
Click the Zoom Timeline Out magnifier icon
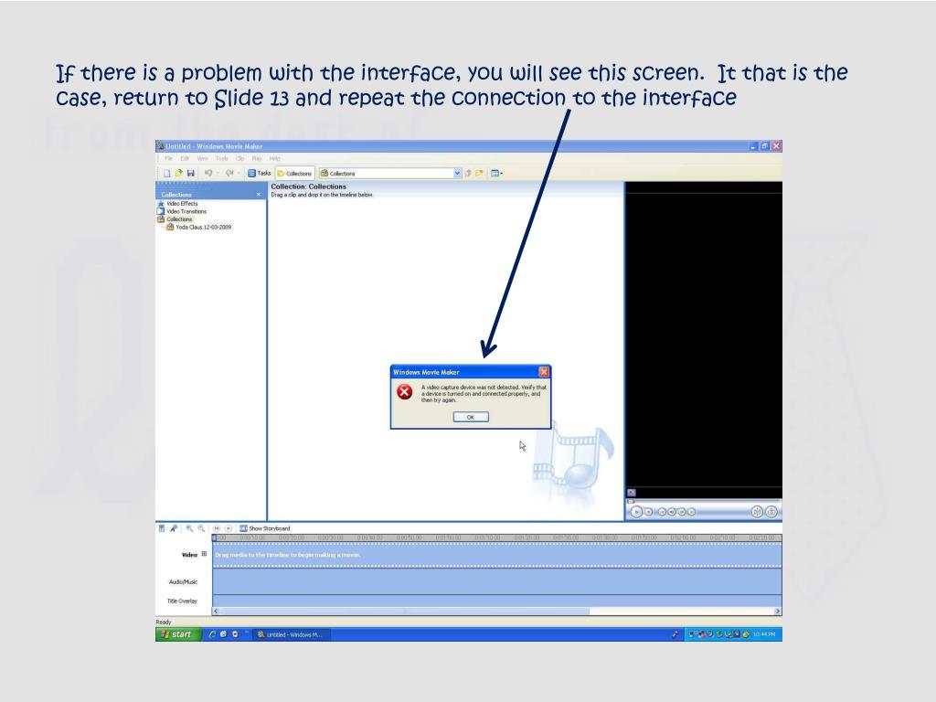click(x=201, y=528)
